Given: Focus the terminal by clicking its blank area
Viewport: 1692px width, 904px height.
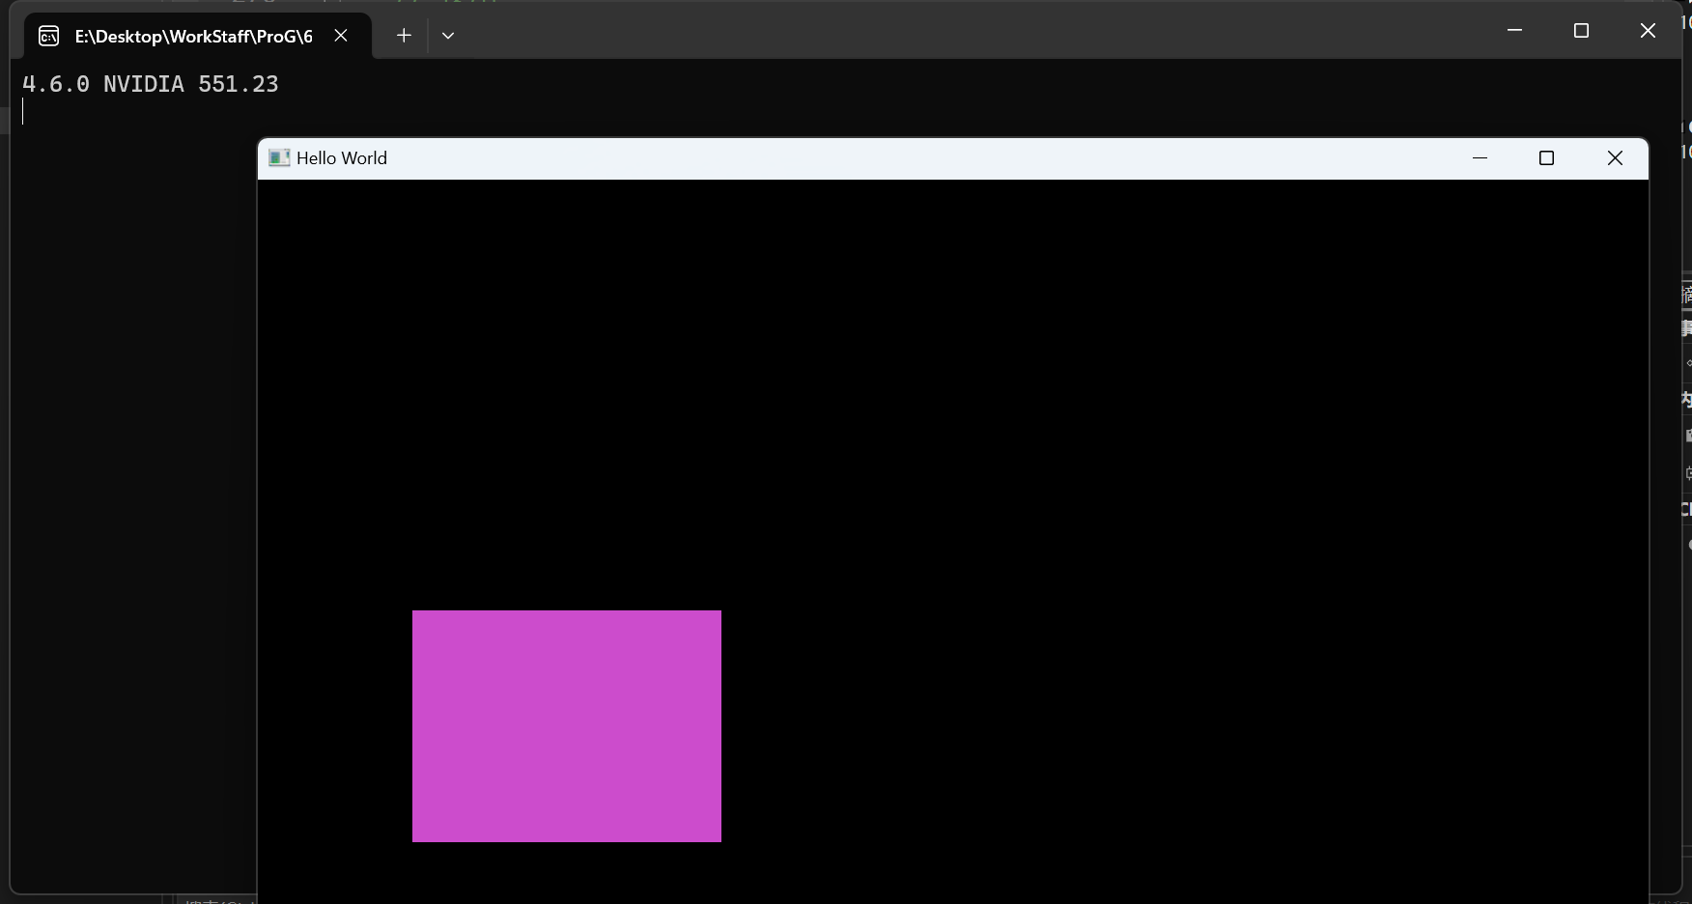Looking at the screenshot, I should [x=126, y=483].
